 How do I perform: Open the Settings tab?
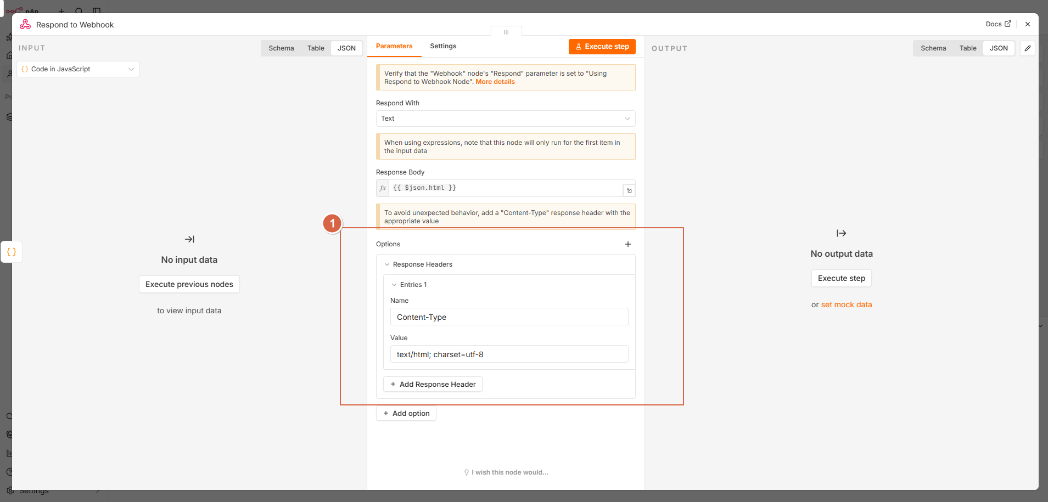click(443, 46)
